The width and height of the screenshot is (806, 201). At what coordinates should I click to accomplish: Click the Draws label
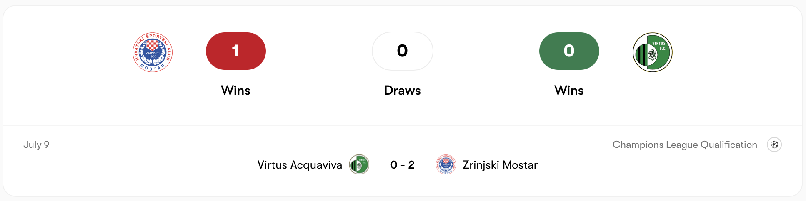coord(403,91)
